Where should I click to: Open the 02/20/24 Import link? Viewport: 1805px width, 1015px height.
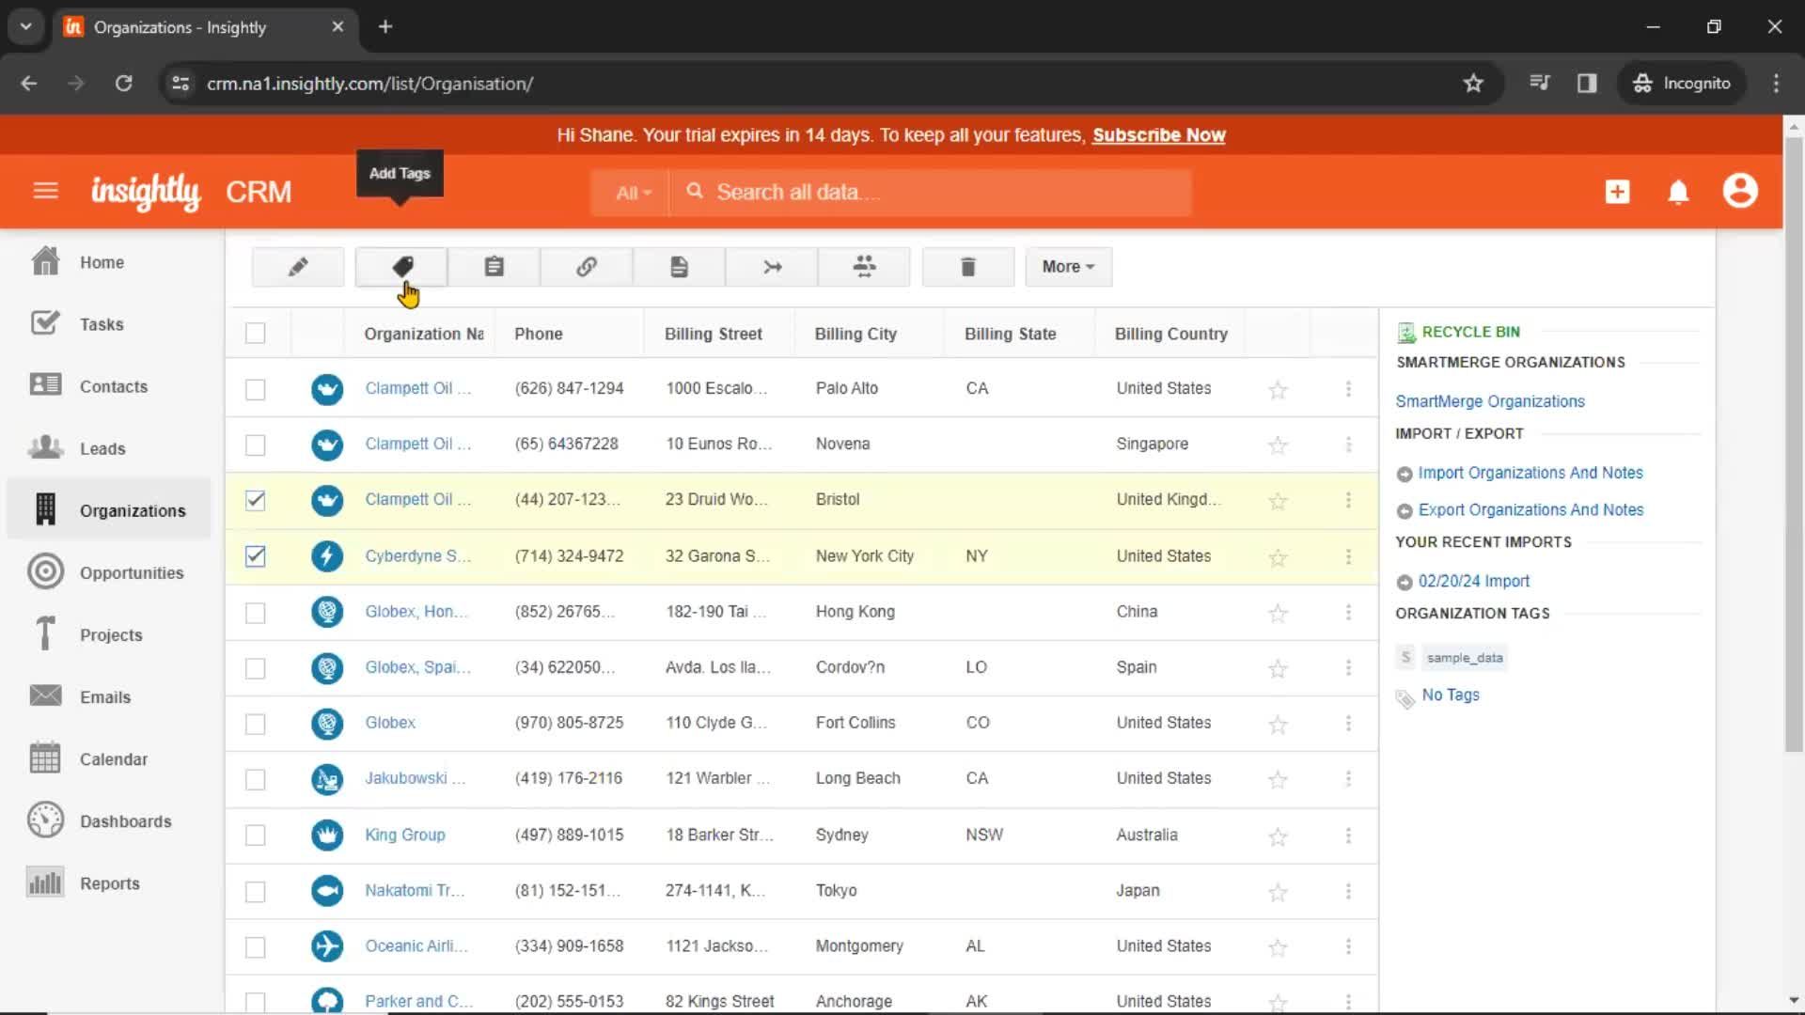(x=1473, y=581)
